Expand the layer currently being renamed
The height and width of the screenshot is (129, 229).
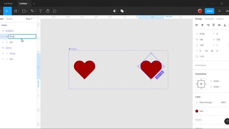point(3,37)
